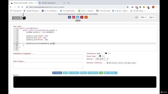168x94 pixels.
Task: Click the browser address bar URL
Action: 47,7
